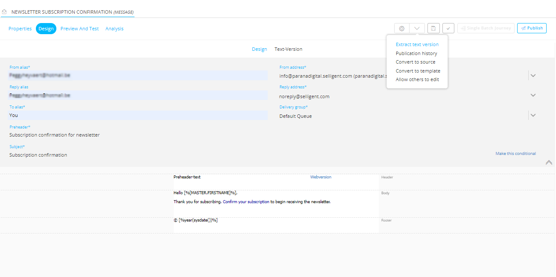The width and height of the screenshot is (556, 277).
Task: Expand the From address dropdown
Action: tap(533, 76)
